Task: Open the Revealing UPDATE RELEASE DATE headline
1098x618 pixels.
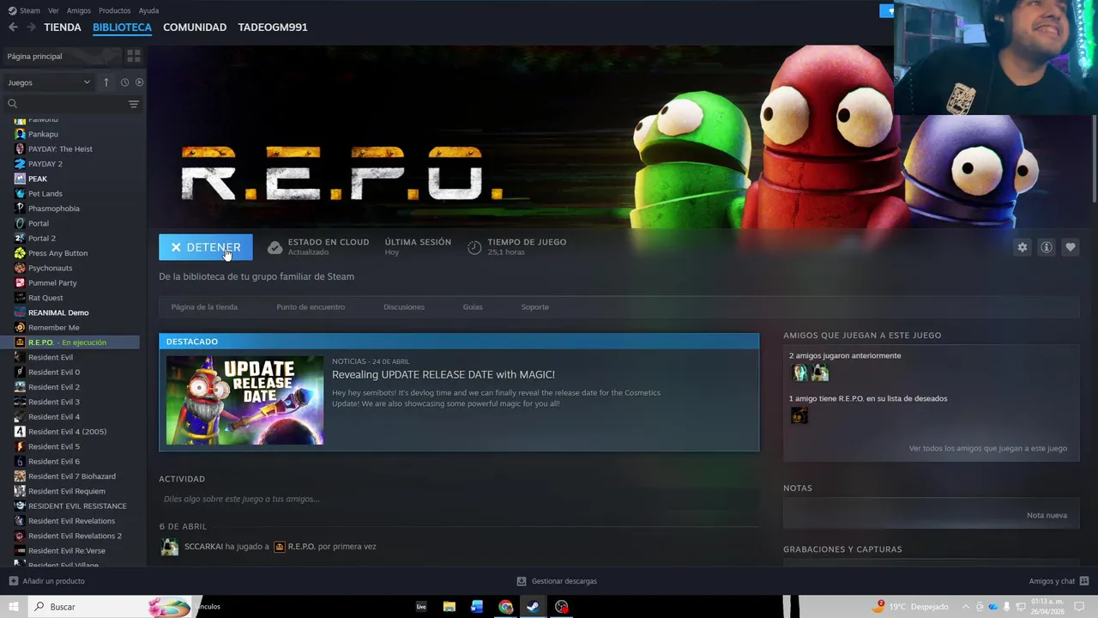Action: 443,374
